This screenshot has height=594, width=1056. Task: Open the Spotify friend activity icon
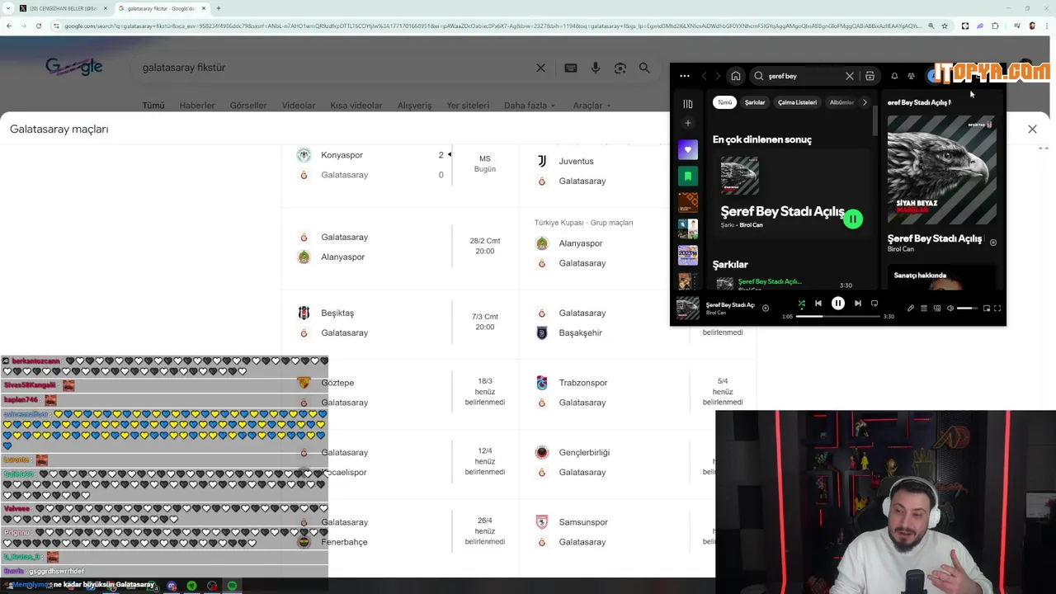pyautogui.click(x=912, y=76)
